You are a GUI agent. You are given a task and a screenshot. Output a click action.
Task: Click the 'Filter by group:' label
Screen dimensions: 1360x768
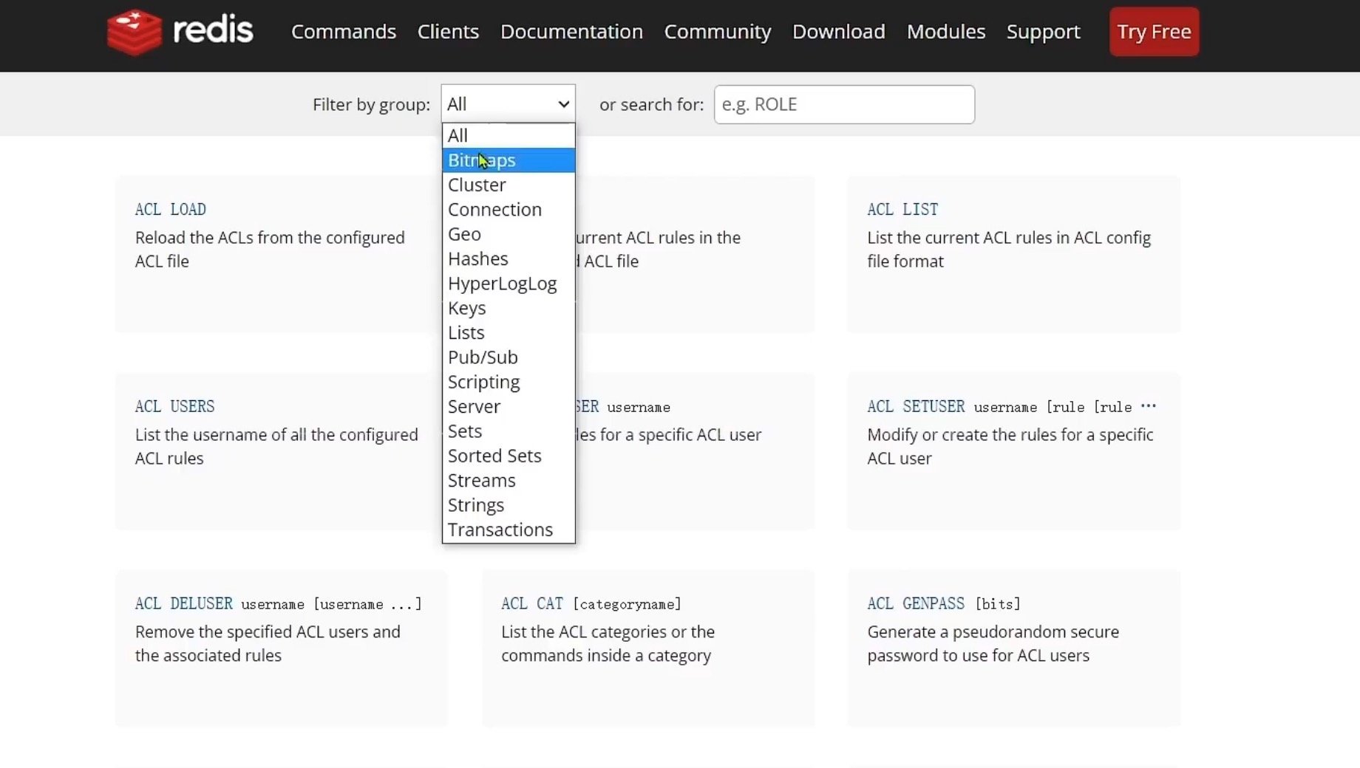(x=371, y=105)
